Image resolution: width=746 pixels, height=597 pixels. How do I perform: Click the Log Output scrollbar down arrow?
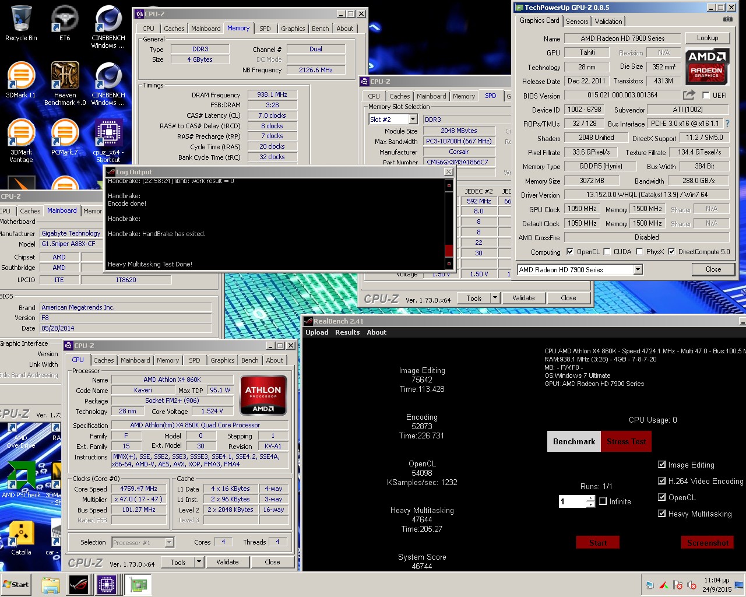click(449, 264)
